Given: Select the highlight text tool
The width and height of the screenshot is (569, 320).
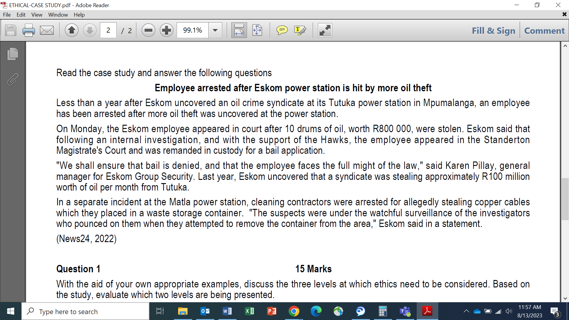Looking at the screenshot, I should click(x=300, y=30).
